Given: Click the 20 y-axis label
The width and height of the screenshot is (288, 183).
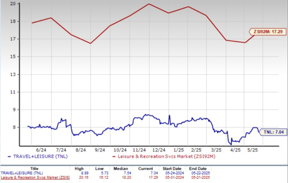Looking at the screenshot, I should [x=13, y=4].
